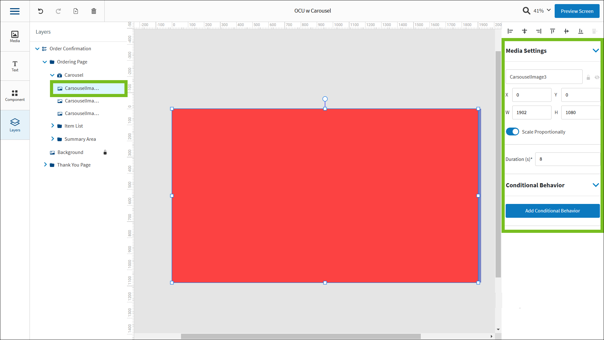Open the Media panel tab
The height and width of the screenshot is (340, 604).
click(15, 36)
